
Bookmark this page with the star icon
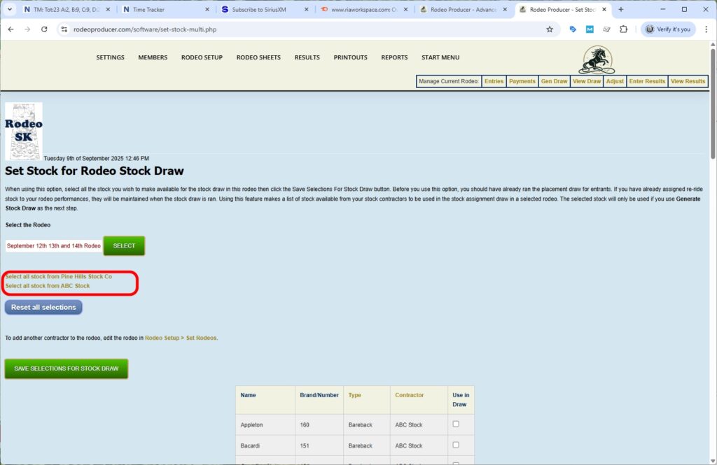coord(549,30)
